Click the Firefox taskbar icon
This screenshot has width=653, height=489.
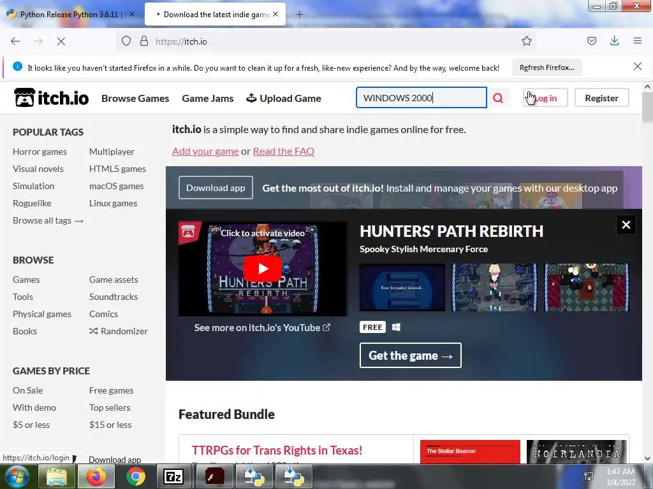(x=96, y=476)
